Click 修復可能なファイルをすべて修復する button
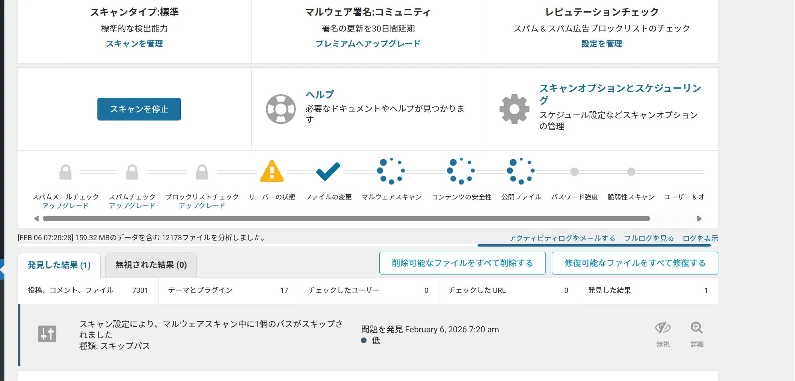 click(634, 263)
